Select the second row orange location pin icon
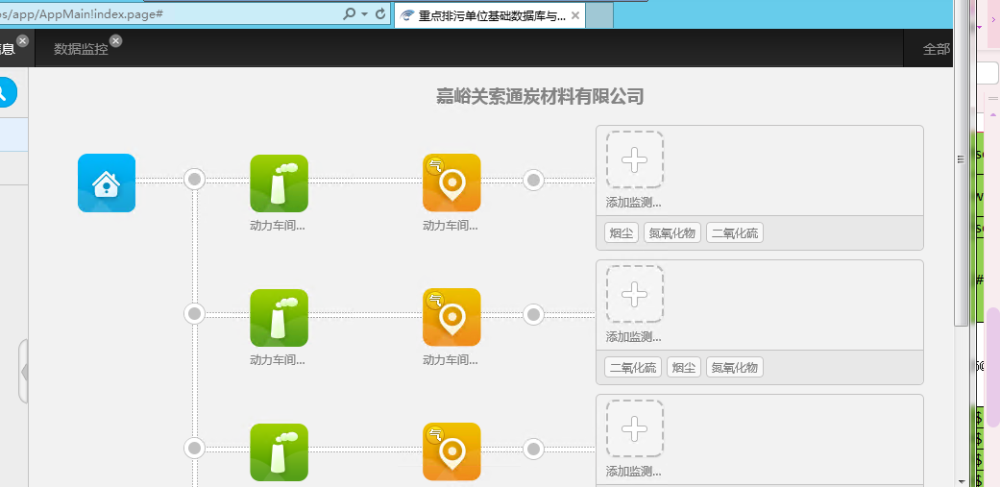This screenshot has width=1000, height=487. (x=451, y=317)
